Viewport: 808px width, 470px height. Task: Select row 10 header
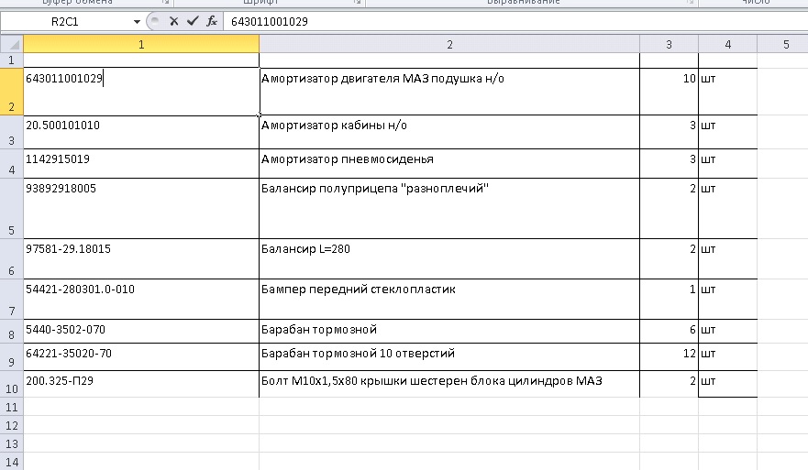11,384
